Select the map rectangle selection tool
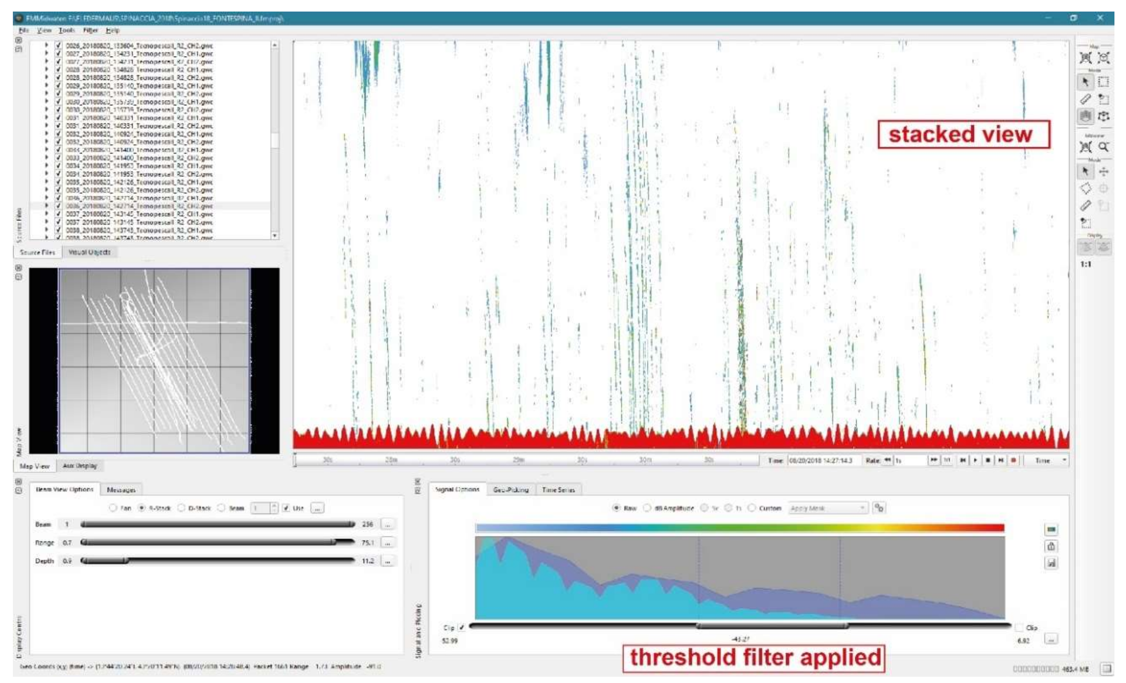 (1103, 82)
